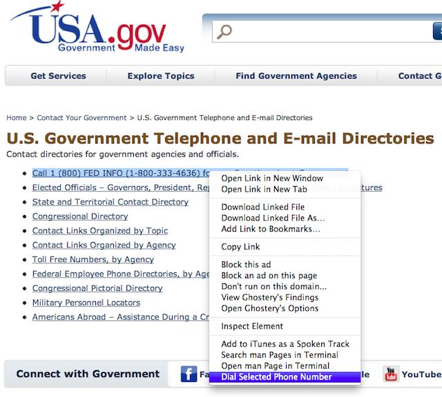Choose Add Link to Bookmarks…
Image resolution: width=442 pixels, height=397 pixels.
pyautogui.click(x=285, y=229)
